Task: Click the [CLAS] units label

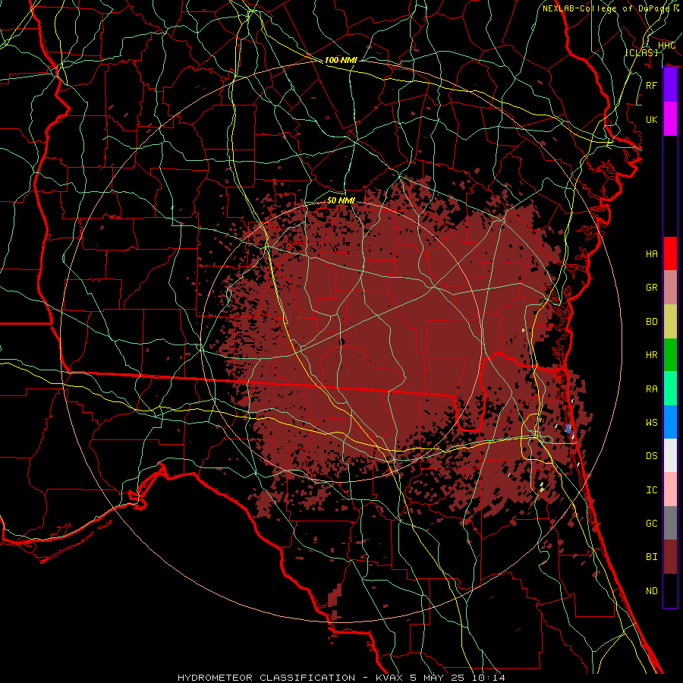Action: [x=641, y=52]
